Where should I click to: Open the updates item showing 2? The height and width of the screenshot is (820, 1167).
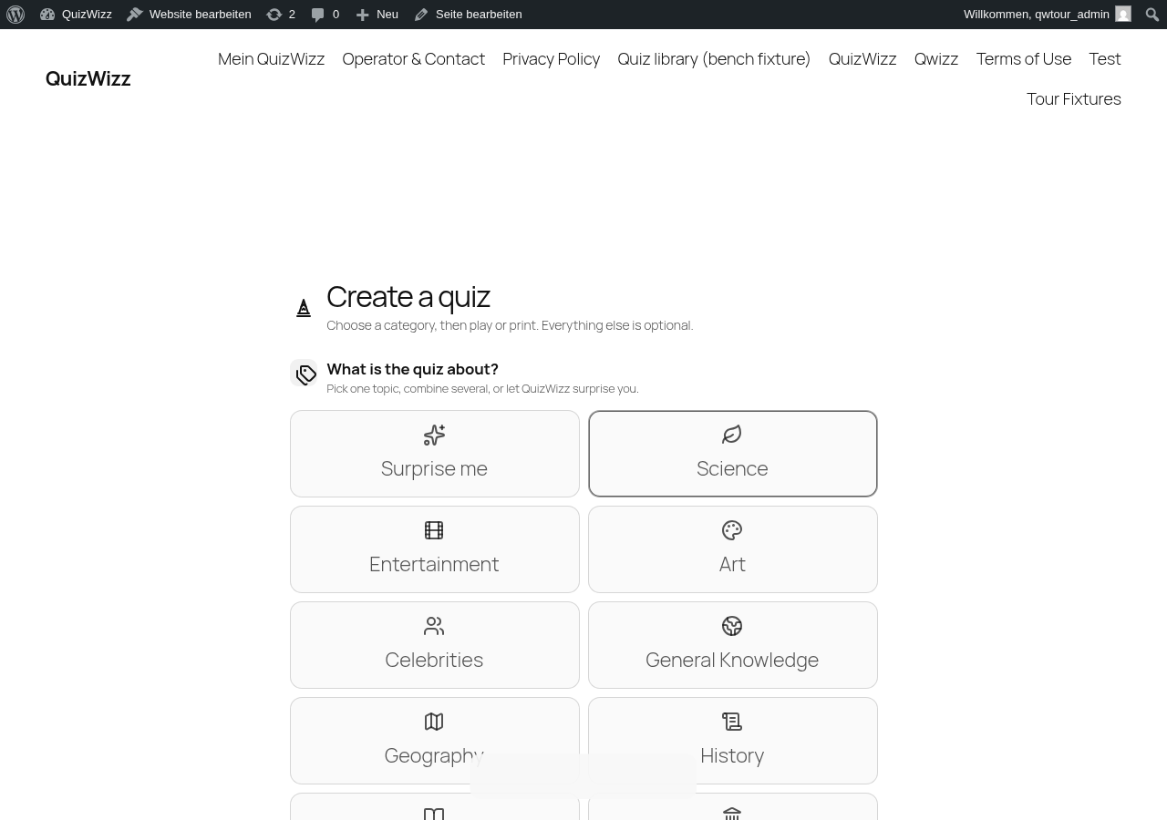pyautogui.click(x=281, y=15)
